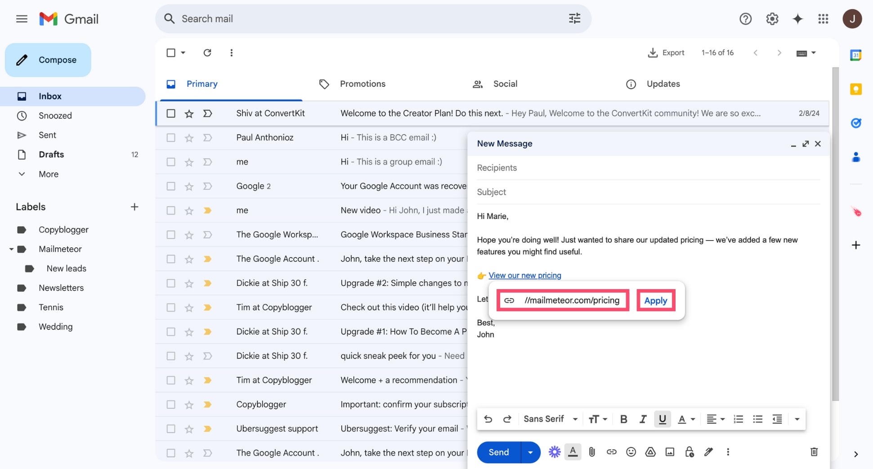
Task: Open the text color picker
Action: tap(686, 419)
